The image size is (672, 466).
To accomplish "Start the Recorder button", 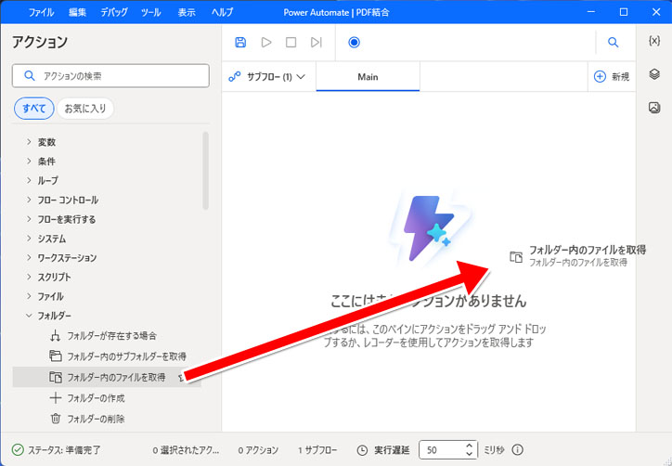I will [354, 43].
